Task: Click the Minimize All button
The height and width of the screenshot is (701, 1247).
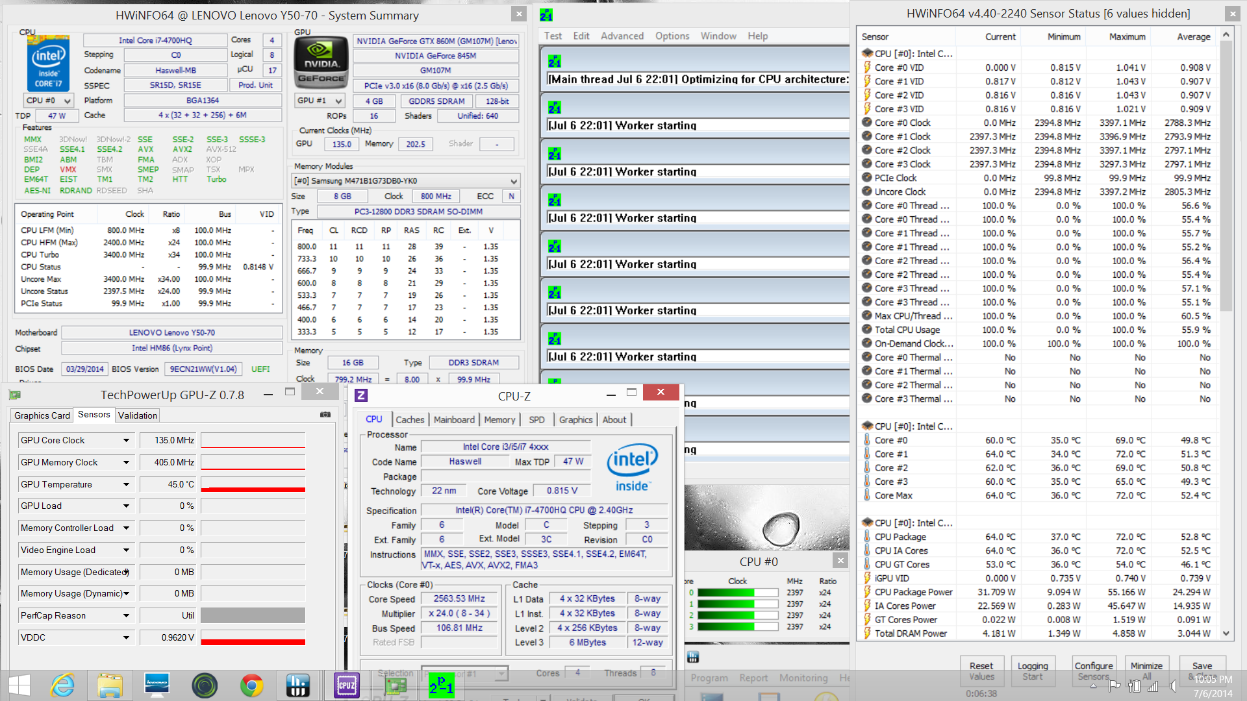Action: point(1146,670)
